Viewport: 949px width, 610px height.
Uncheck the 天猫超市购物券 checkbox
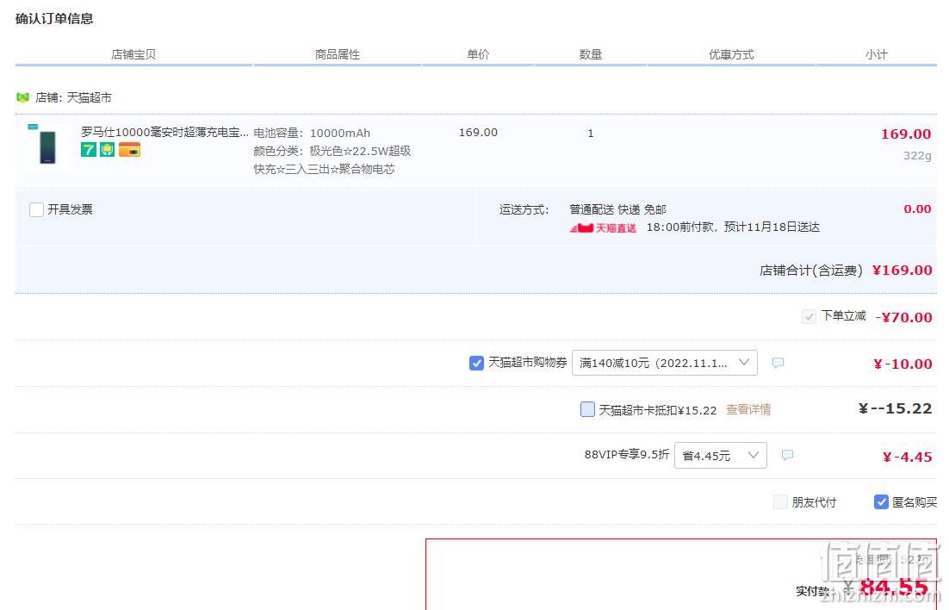[476, 363]
